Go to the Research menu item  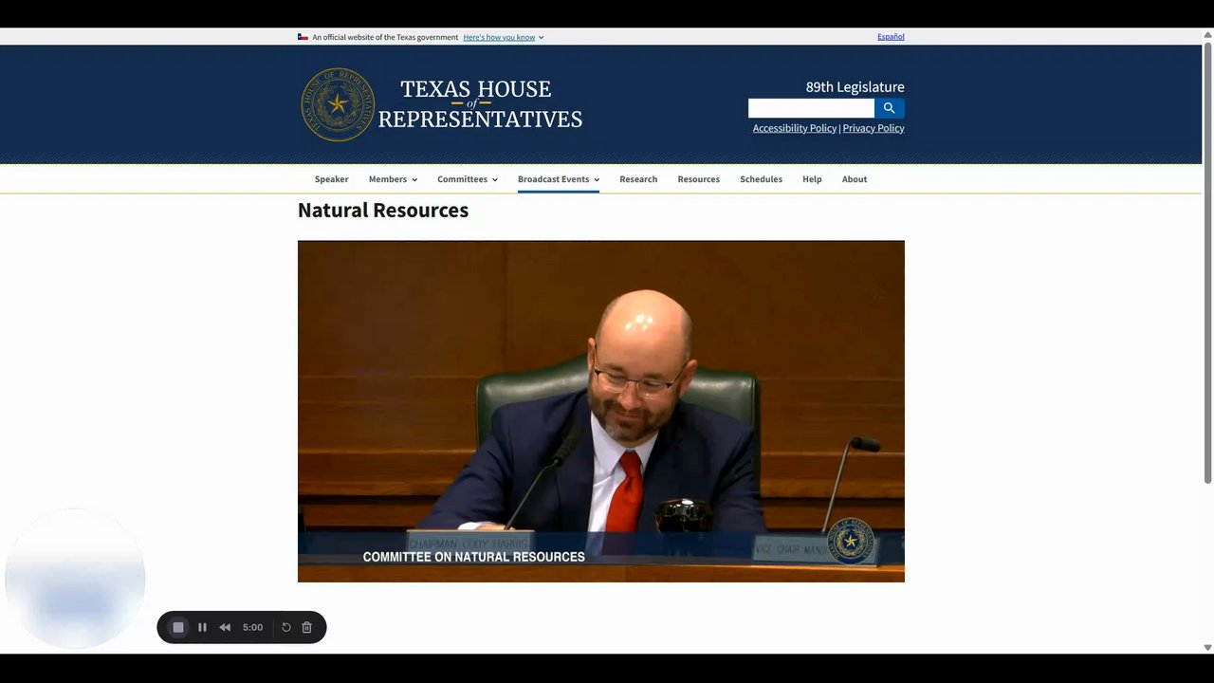pos(638,179)
